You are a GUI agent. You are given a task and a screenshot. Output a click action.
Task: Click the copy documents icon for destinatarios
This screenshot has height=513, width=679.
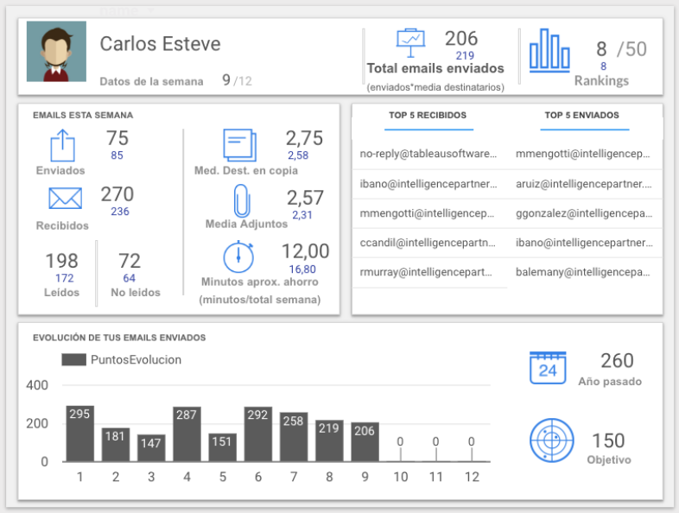pyautogui.click(x=239, y=144)
